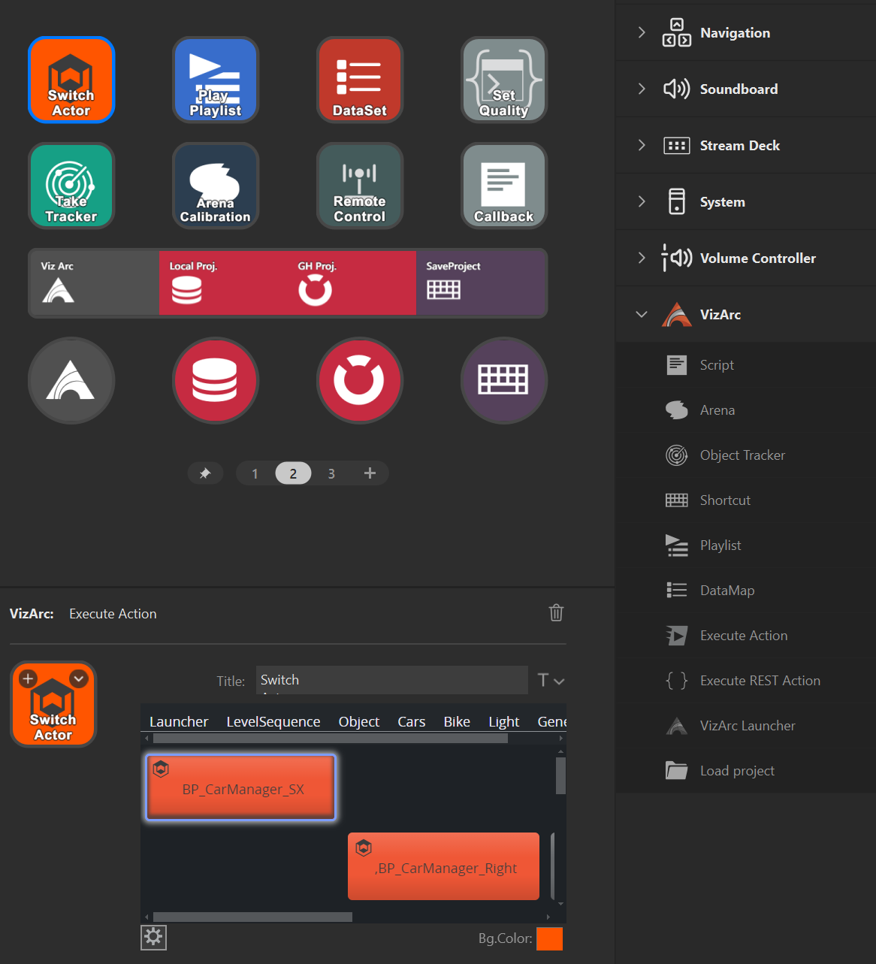This screenshot has height=964, width=876.
Task: Delete action using the trash icon
Action: click(556, 612)
